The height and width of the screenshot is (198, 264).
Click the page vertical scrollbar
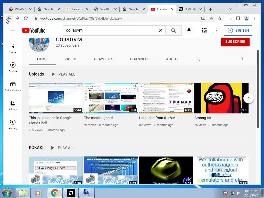258,89
